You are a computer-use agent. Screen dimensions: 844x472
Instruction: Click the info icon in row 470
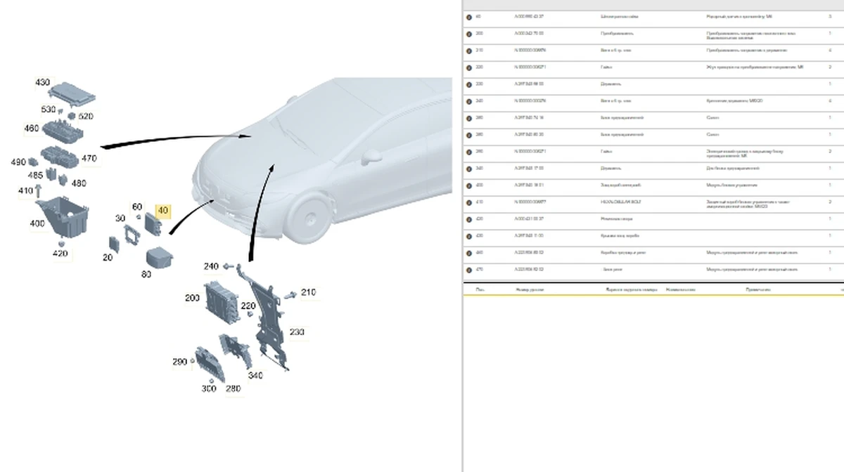(469, 270)
